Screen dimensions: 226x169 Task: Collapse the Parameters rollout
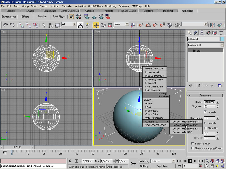(205, 95)
